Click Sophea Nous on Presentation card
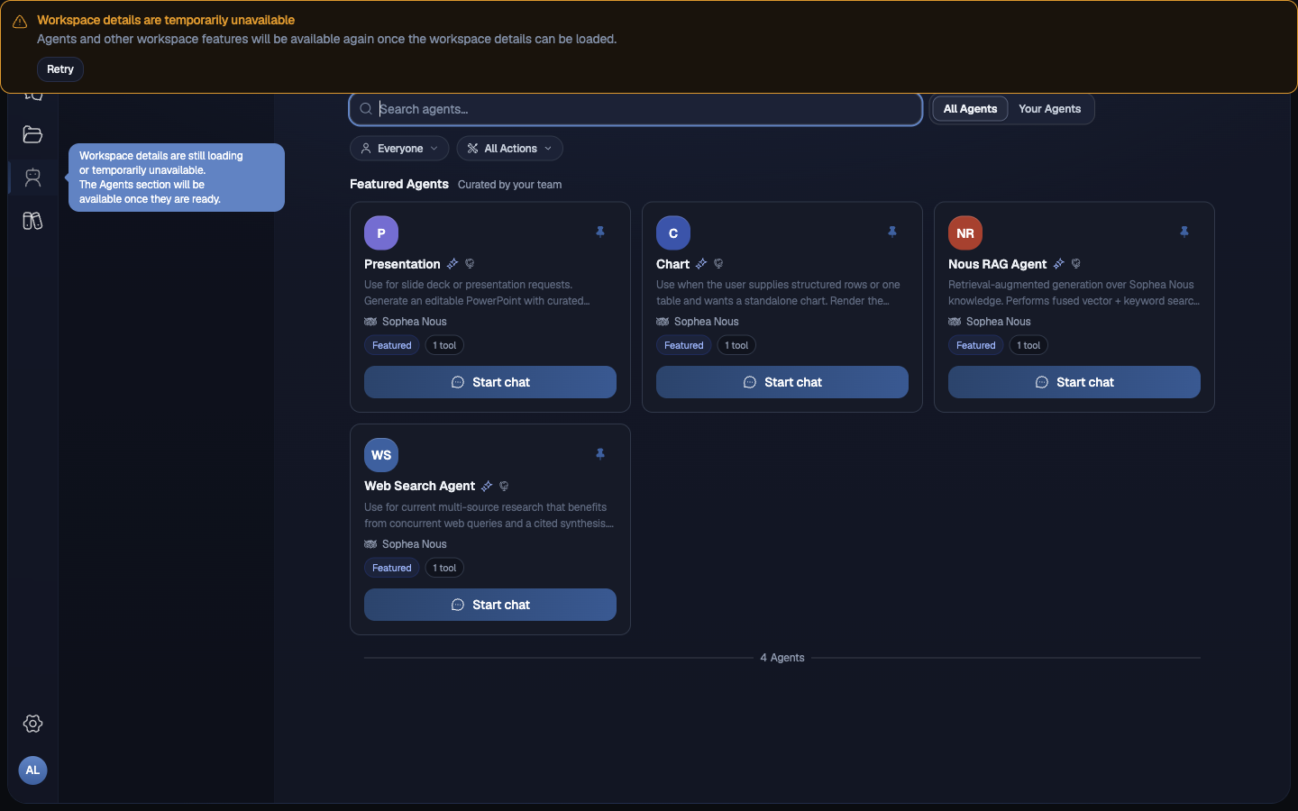The height and width of the screenshot is (811, 1298). click(x=414, y=322)
